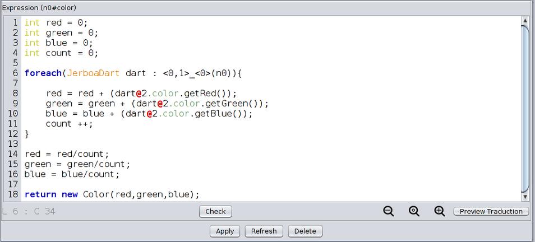
Task: Click the scrollbar down arrow
Action: [x=525, y=197]
